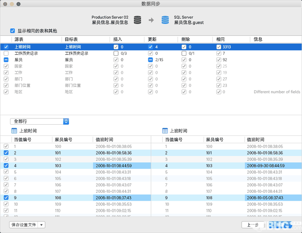Click the Production Server 02 source label
The width and height of the screenshot is (302, 233).
click(110, 17)
